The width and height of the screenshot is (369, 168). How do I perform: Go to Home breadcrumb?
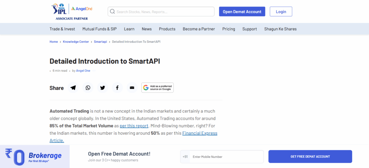(x=54, y=42)
